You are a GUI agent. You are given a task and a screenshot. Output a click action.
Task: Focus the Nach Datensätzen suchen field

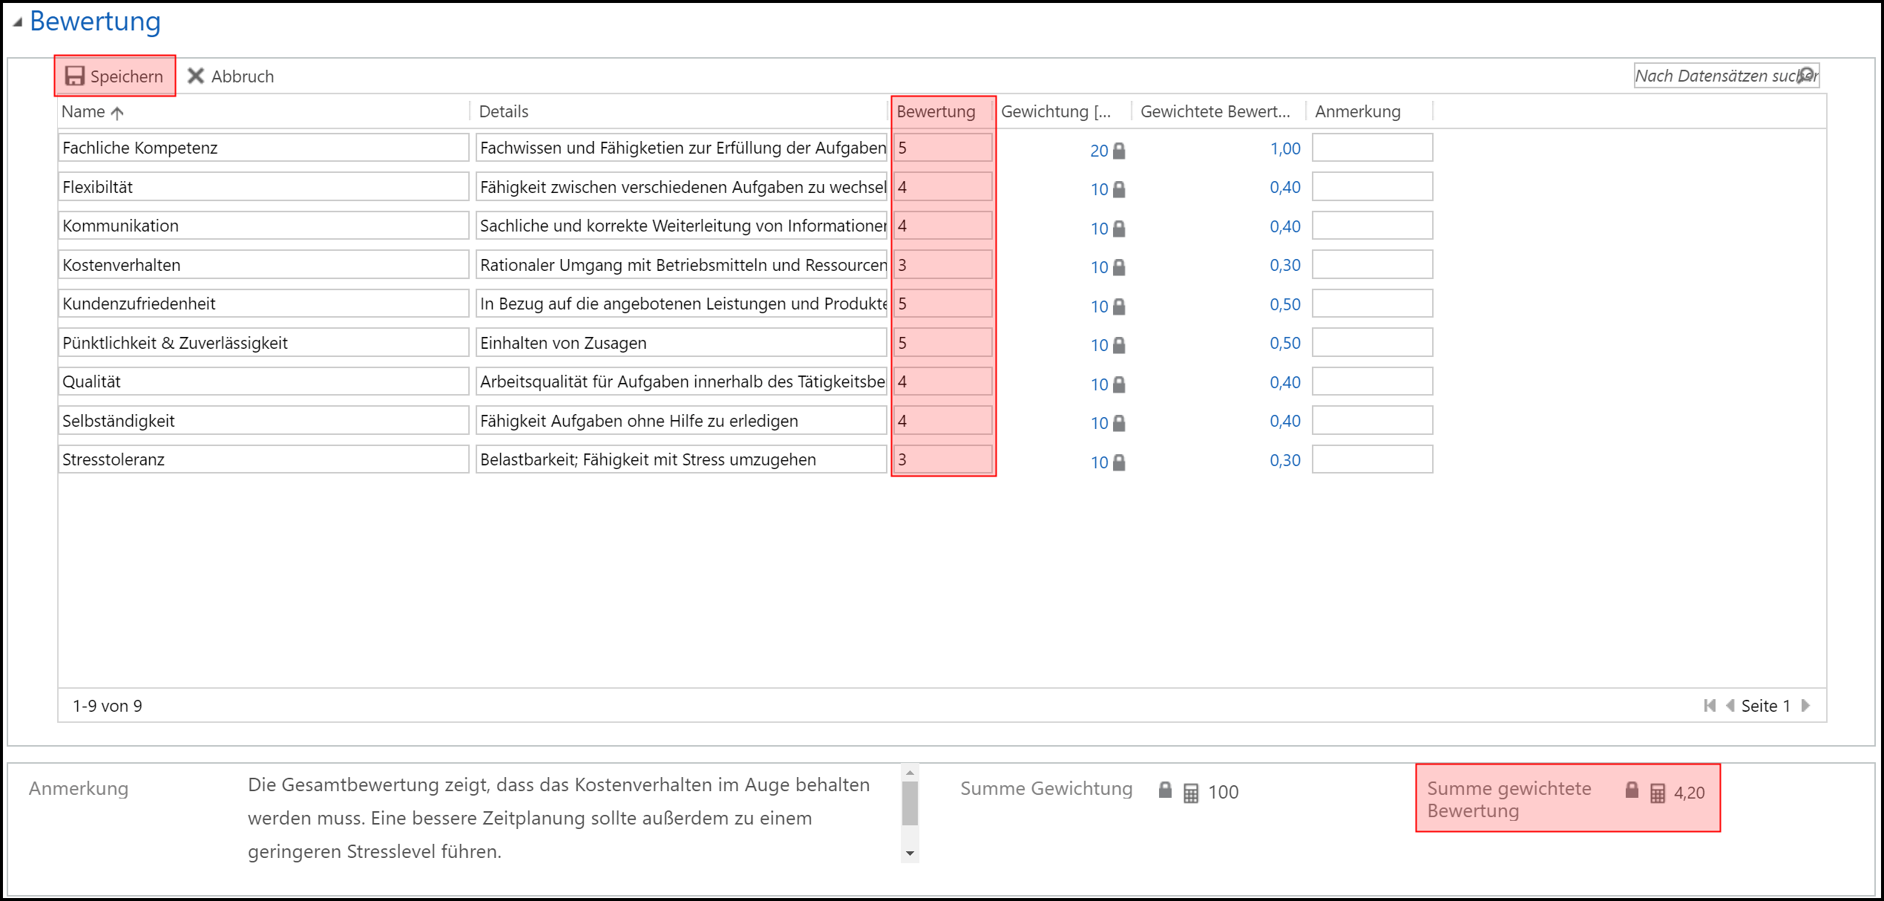(1726, 76)
